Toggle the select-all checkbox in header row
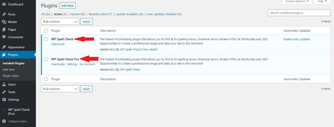This screenshot has height=127, width=334. 46,31
